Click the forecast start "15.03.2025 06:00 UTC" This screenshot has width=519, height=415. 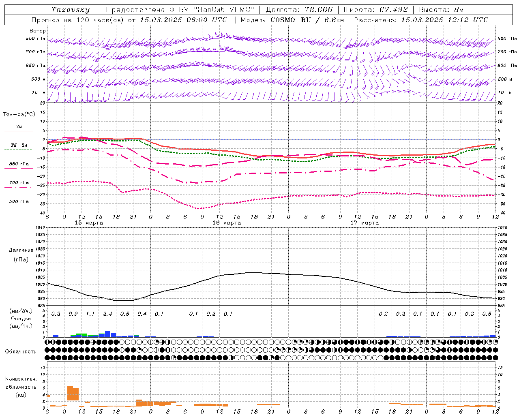coord(183,20)
